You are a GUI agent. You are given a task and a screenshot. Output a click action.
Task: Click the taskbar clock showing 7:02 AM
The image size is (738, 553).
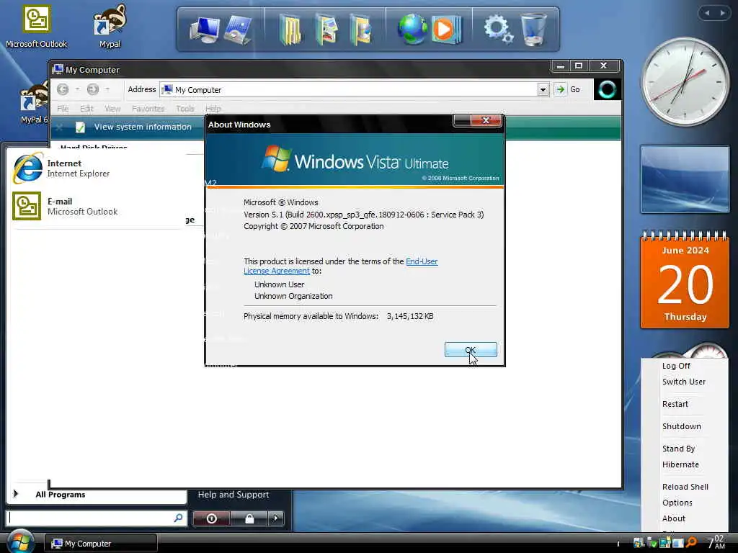[716, 542]
